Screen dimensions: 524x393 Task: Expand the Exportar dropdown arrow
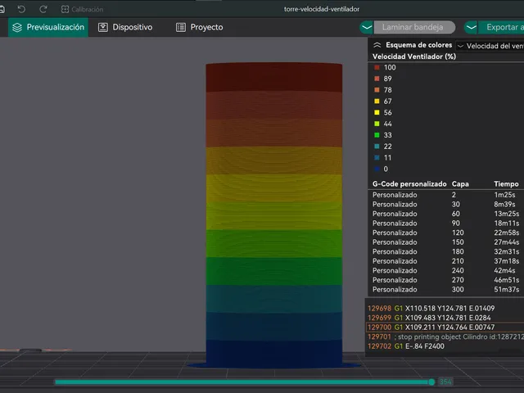point(472,27)
